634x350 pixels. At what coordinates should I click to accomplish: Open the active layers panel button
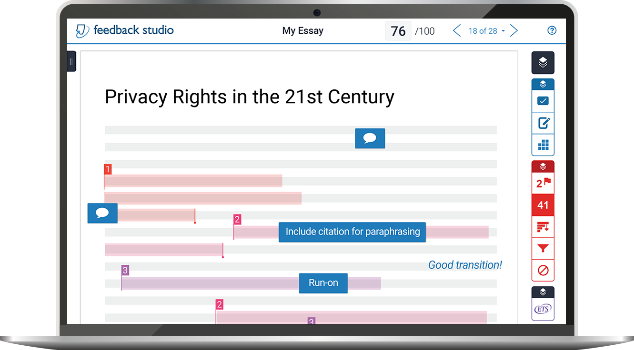(x=543, y=62)
